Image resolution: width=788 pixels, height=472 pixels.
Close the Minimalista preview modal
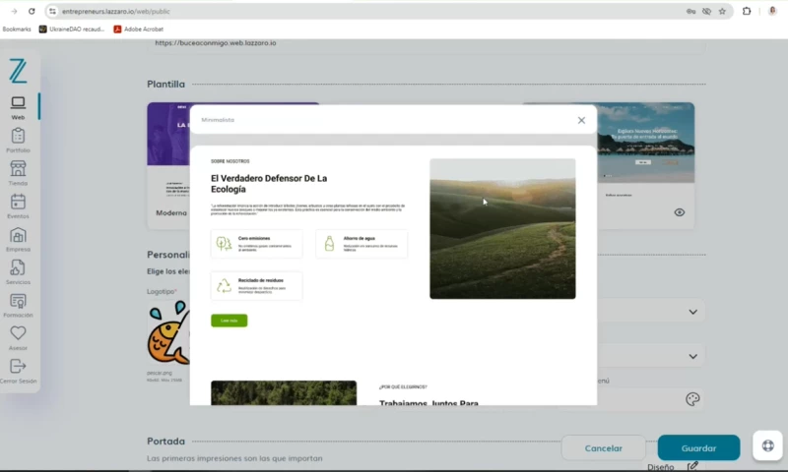[581, 120]
